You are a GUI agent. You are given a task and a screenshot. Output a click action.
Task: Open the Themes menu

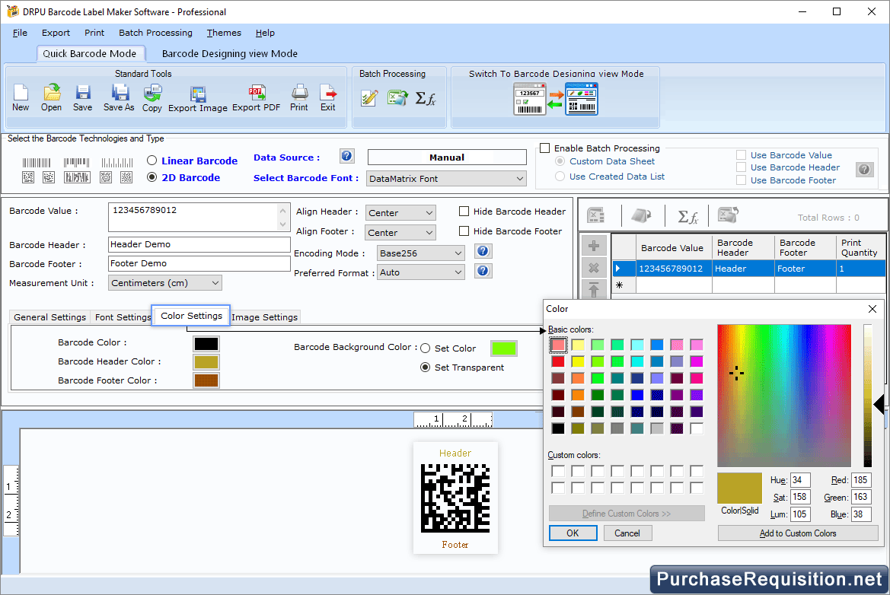pos(224,33)
